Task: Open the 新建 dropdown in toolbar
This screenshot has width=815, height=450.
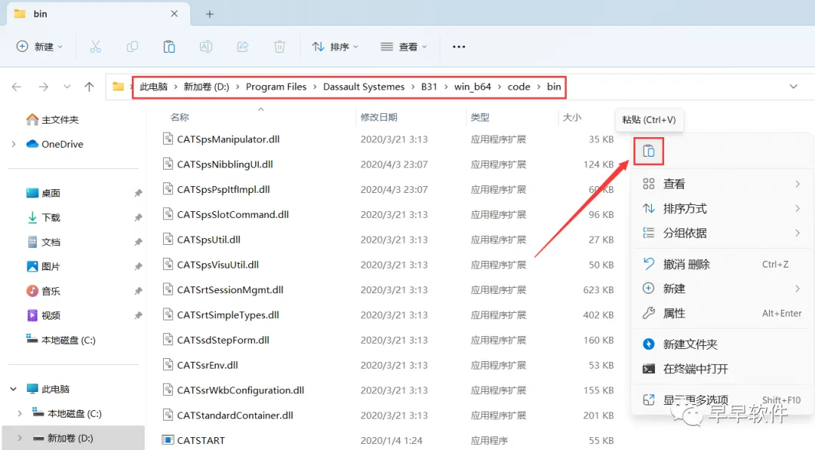Action: pyautogui.click(x=40, y=47)
